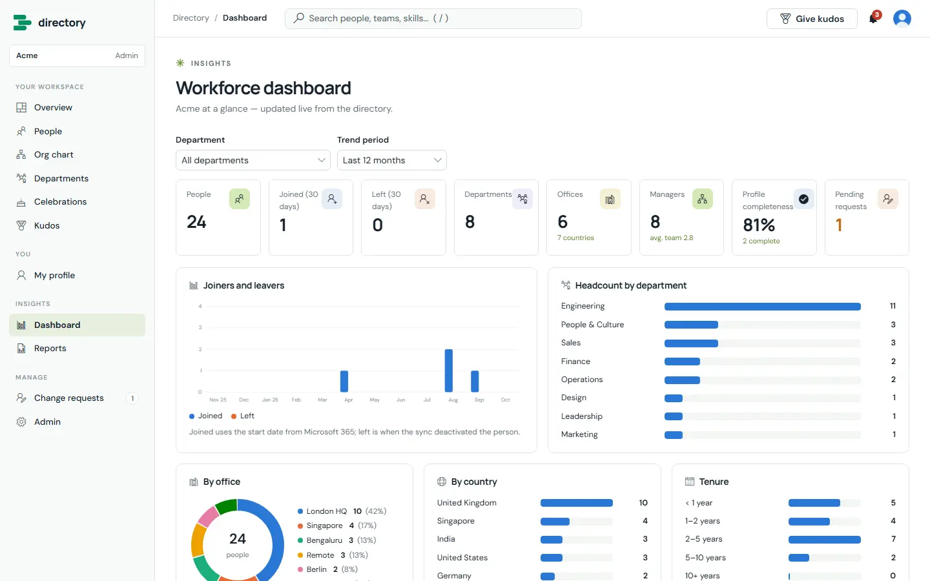Click the Directory breadcrumb link

pyautogui.click(x=191, y=18)
